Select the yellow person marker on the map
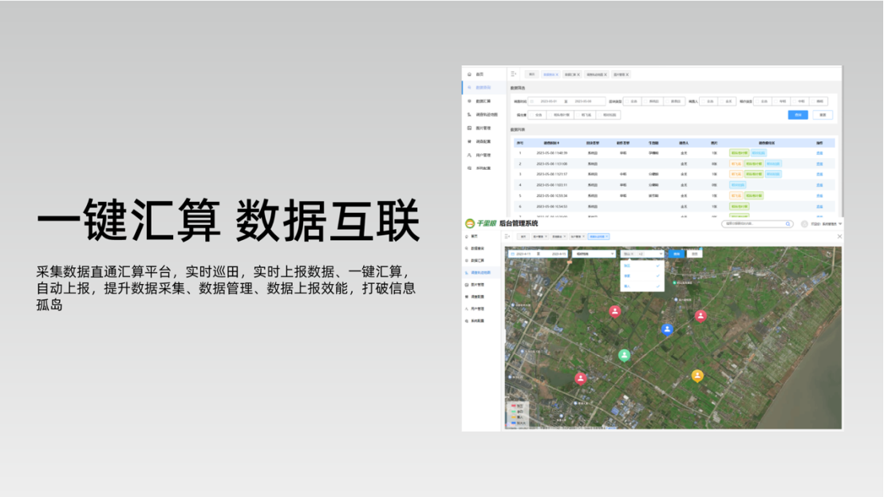 coord(697,375)
